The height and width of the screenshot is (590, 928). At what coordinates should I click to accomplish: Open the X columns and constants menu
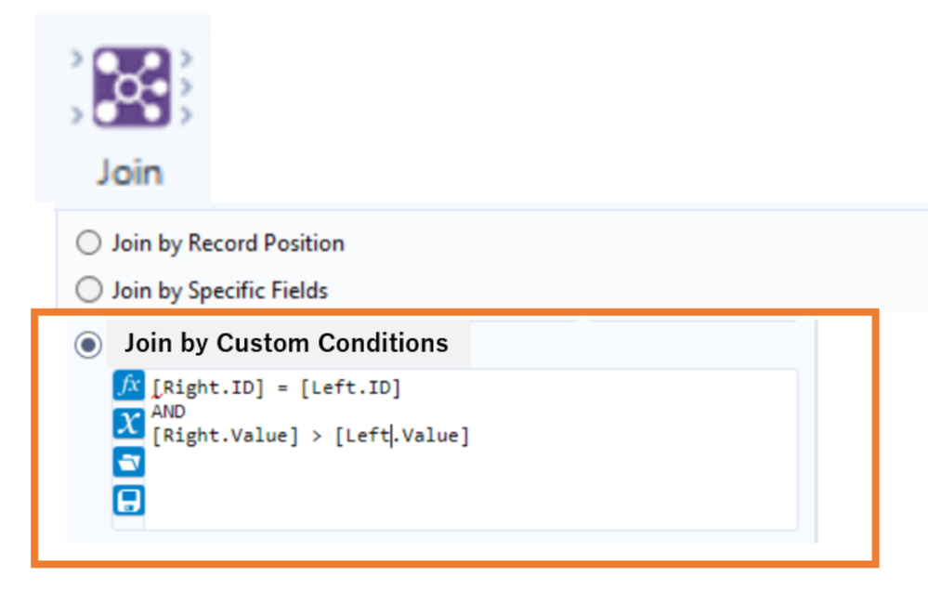pos(128,424)
